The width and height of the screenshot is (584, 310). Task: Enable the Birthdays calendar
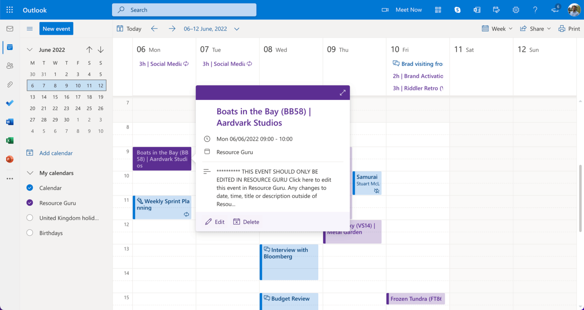30,233
